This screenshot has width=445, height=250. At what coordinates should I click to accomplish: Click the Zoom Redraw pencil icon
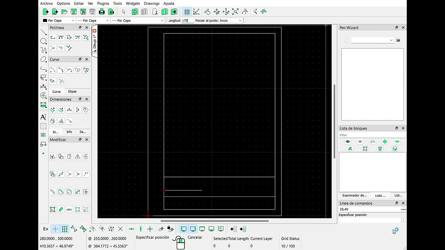207,12
